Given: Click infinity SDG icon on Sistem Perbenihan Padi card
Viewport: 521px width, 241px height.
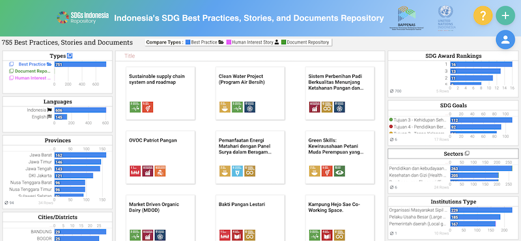Looking at the screenshot, I should point(327,107).
